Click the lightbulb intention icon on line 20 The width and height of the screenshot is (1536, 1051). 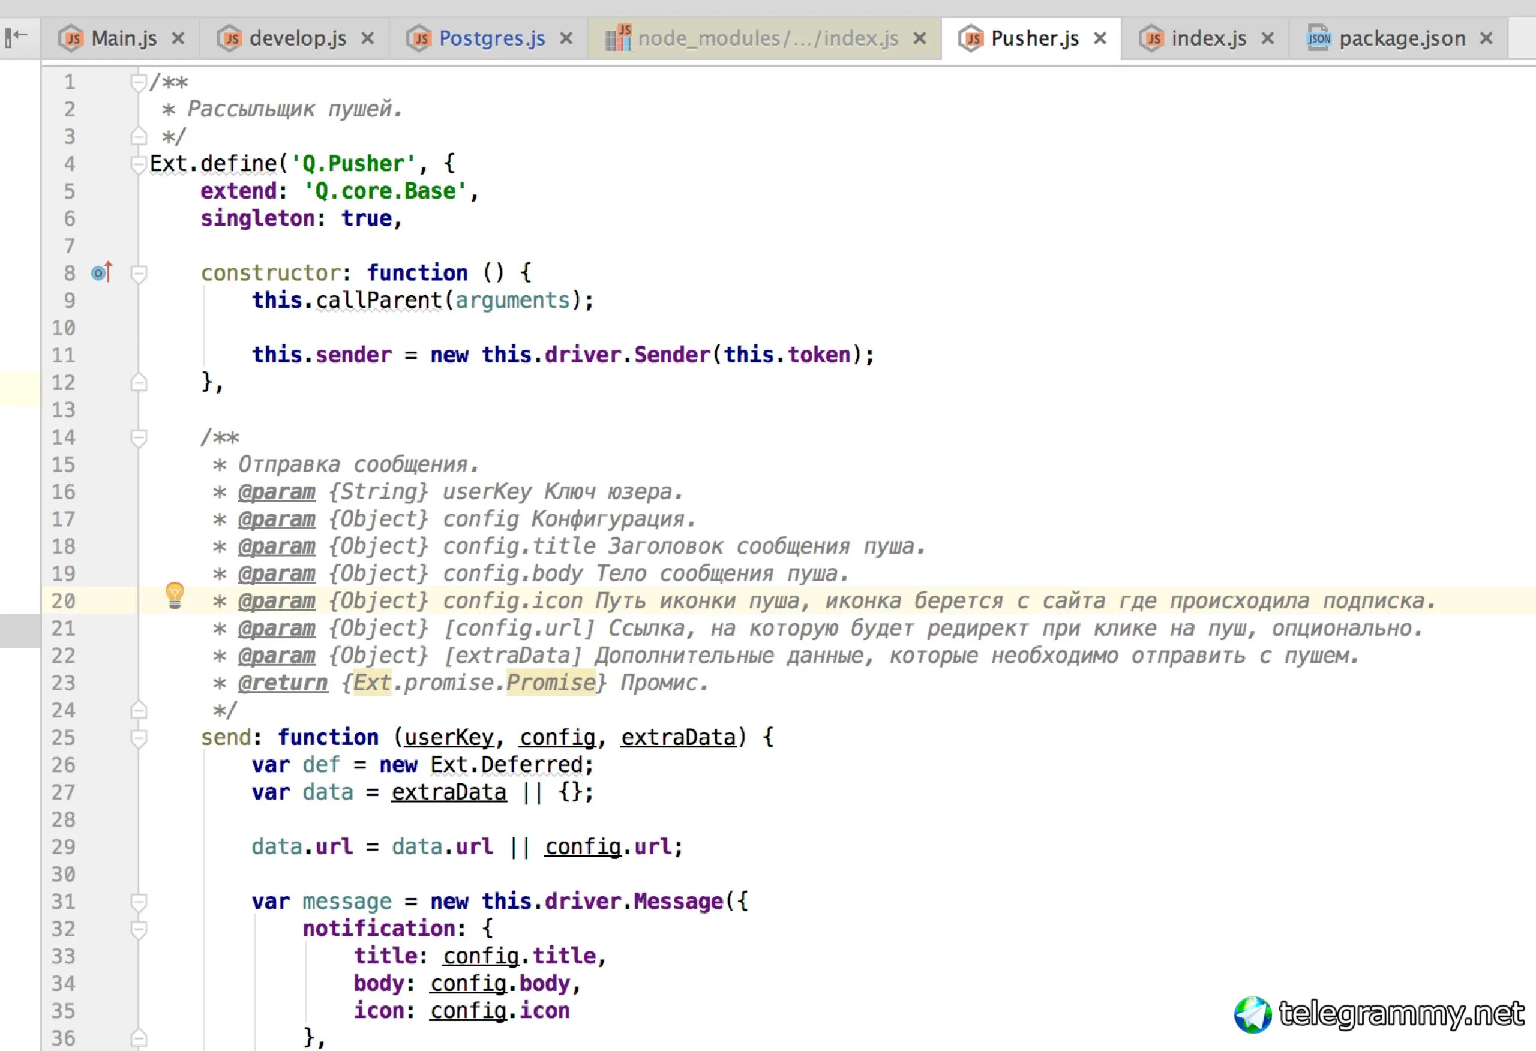[x=175, y=595]
